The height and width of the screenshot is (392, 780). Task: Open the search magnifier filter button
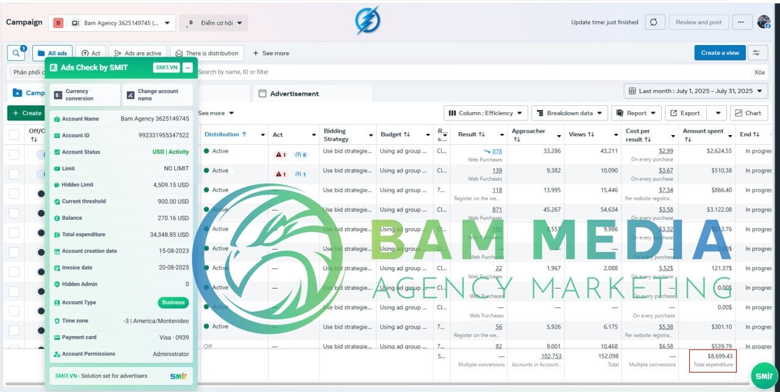[16, 53]
